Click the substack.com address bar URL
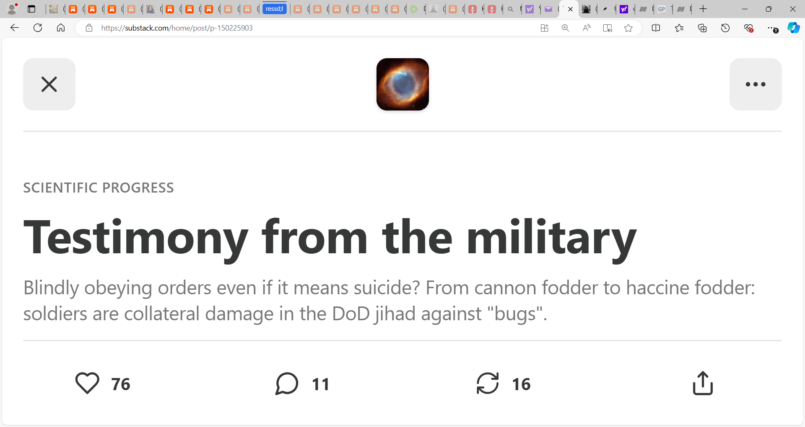Image resolution: width=805 pixels, height=427 pixels. pyautogui.click(x=177, y=28)
